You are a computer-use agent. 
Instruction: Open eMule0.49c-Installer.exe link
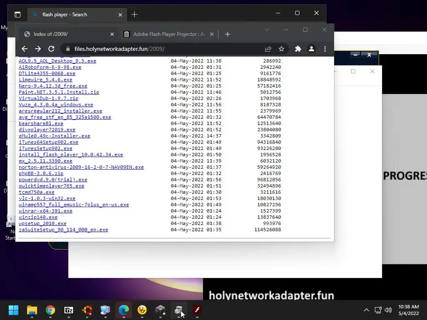pos(55,136)
